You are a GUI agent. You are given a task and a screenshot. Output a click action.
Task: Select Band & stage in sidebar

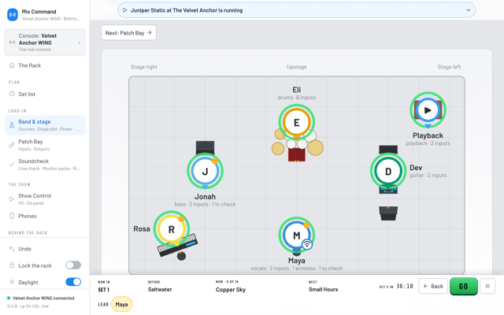tap(45, 125)
